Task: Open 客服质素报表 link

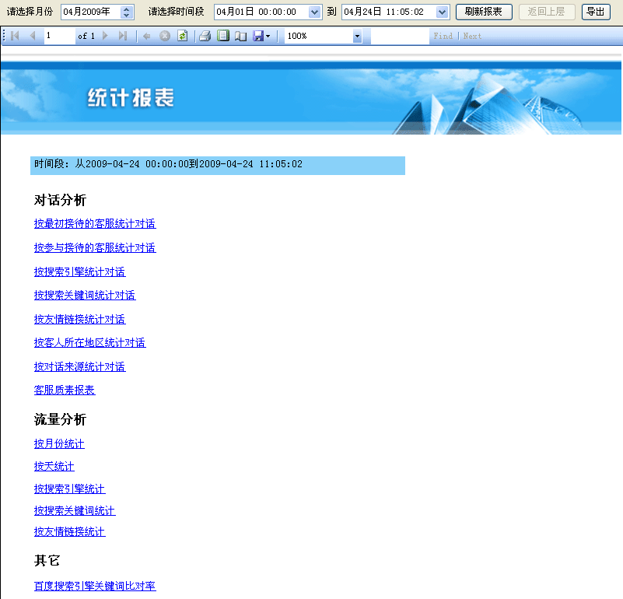Action: pyautogui.click(x=65, y=391)
